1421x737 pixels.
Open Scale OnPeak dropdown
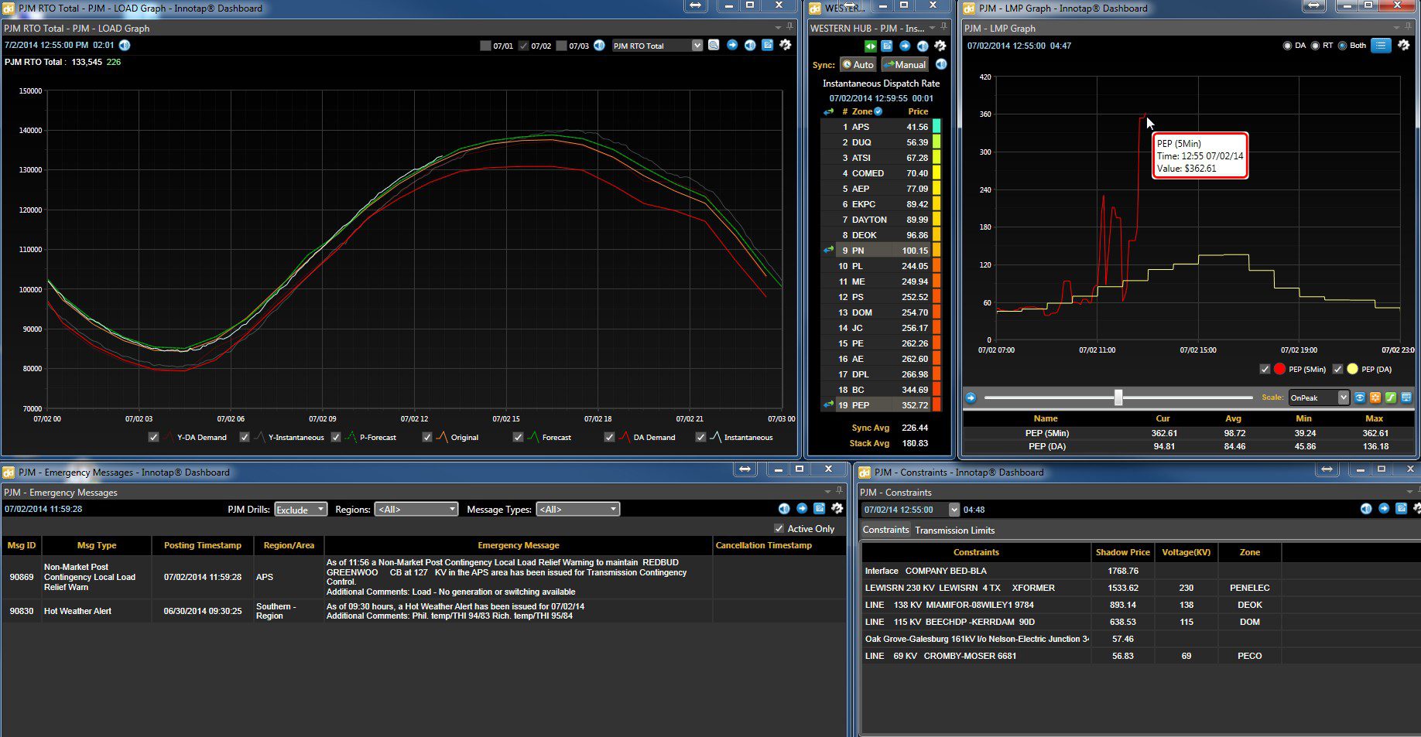[x=1319, y=398]
